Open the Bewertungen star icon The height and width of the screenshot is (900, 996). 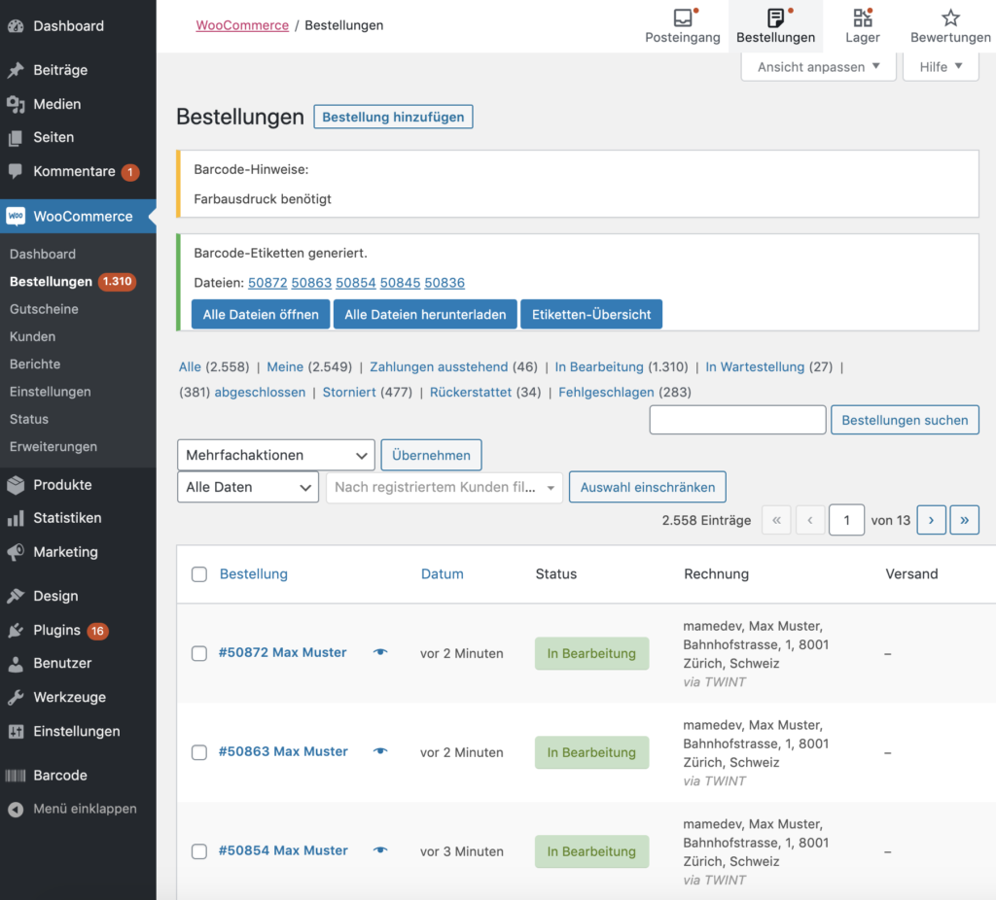pyautogui.click(x=950, y=17)
